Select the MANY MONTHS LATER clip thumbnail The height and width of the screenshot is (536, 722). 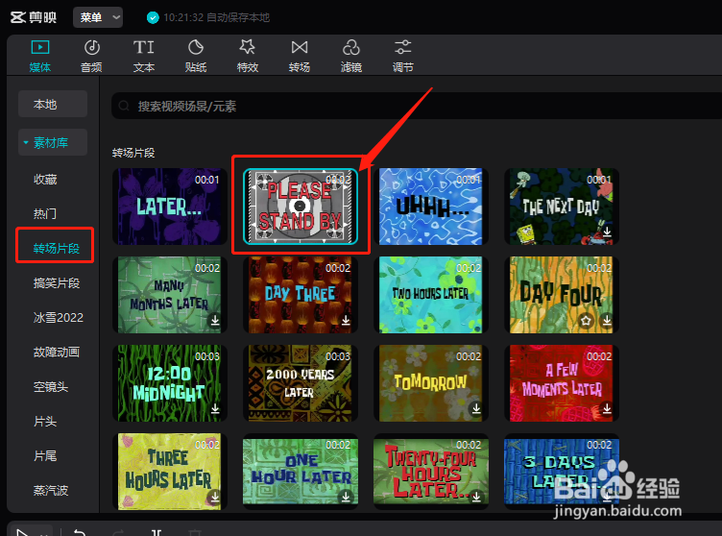coord(169,295)
